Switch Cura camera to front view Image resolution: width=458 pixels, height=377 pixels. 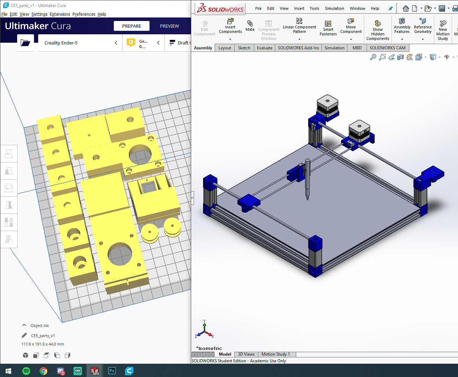36,355
